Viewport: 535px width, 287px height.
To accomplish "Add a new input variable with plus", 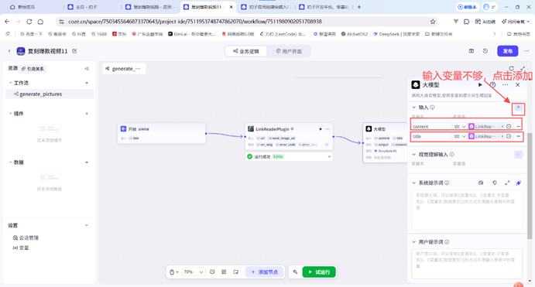I will click(518, 108).
